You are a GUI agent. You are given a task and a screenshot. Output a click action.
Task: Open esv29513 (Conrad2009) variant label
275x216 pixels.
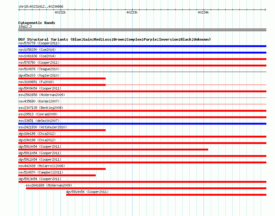(38, 114)
